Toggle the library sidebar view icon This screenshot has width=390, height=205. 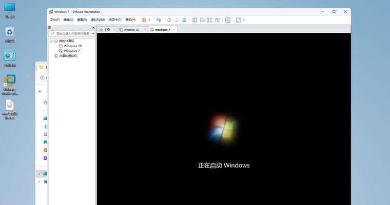pyautogui.click(x=195, y=20)
